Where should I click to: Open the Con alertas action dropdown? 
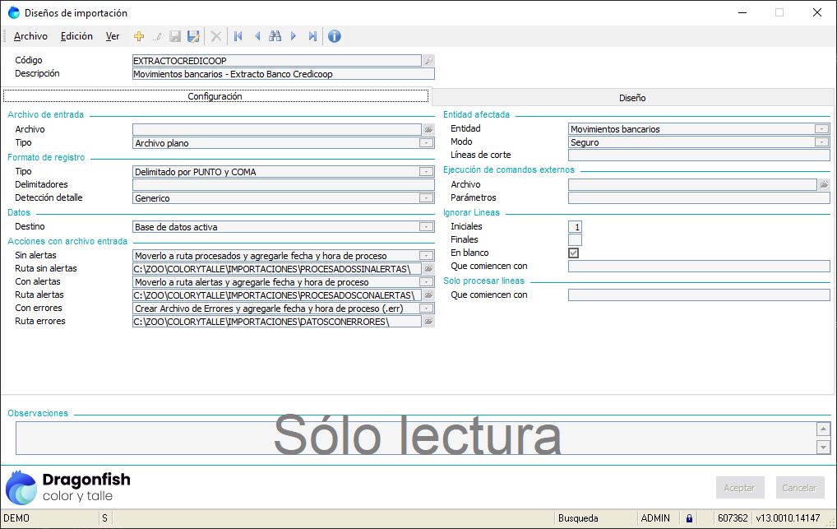click(x=426, y=282)
